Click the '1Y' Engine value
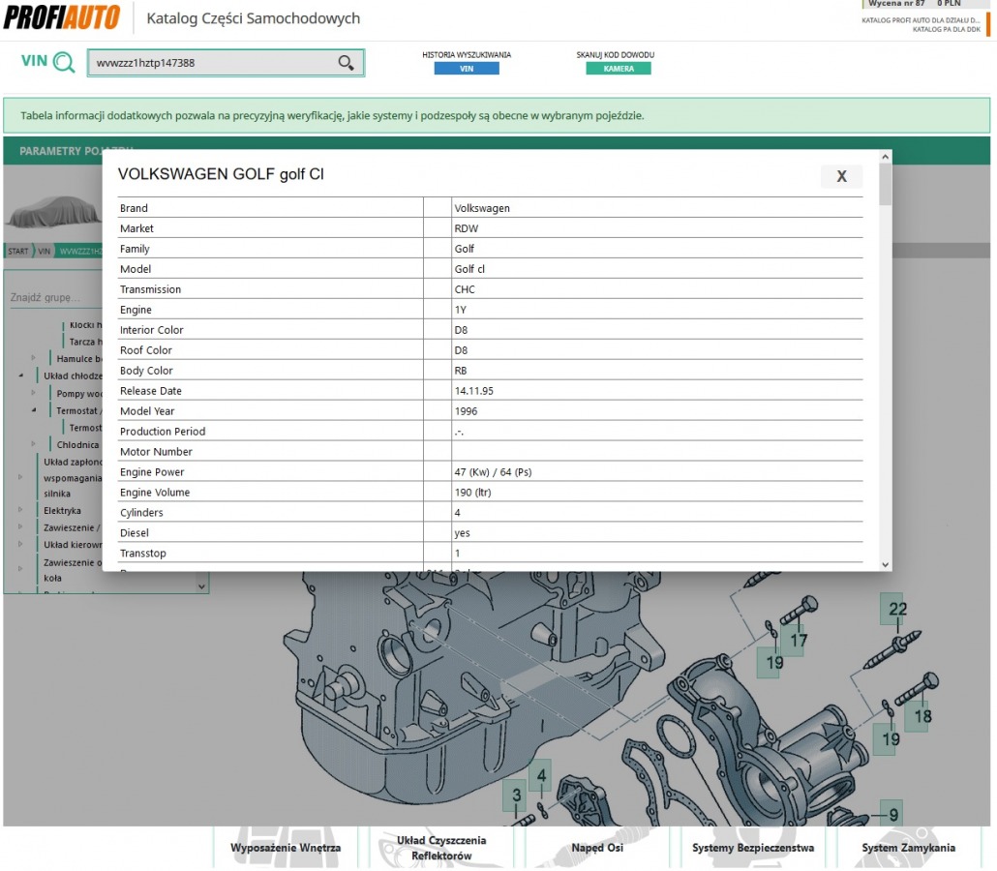 point(461,310)
